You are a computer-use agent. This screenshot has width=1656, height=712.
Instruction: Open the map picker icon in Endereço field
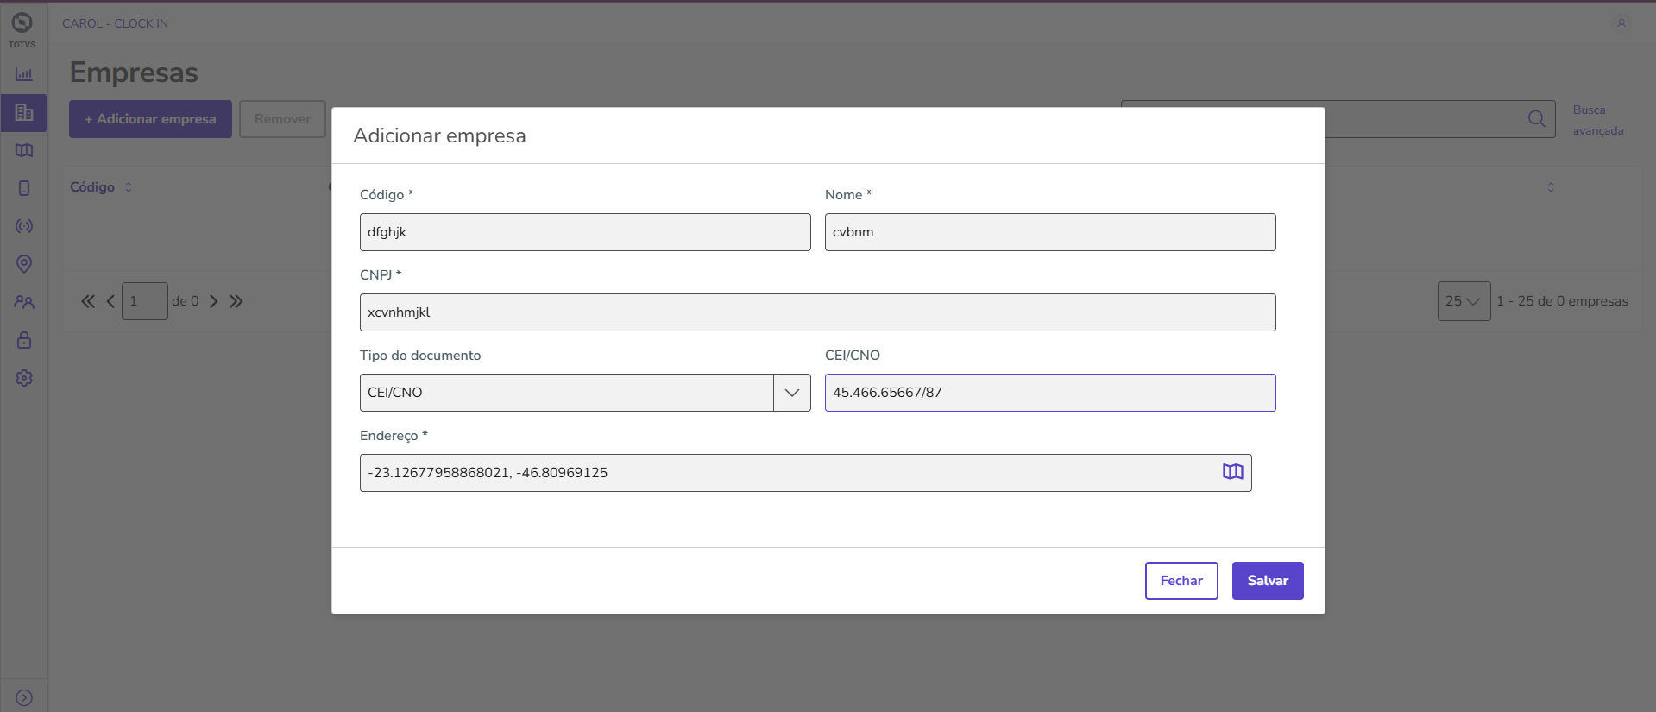pyautogui.click(x=1232, y=471)
